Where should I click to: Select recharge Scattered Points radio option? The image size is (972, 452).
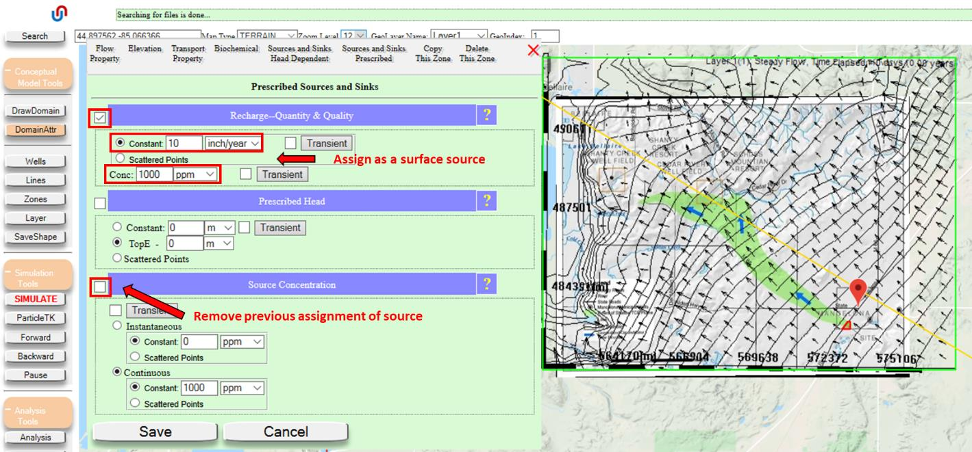click(x=121, y=159)
